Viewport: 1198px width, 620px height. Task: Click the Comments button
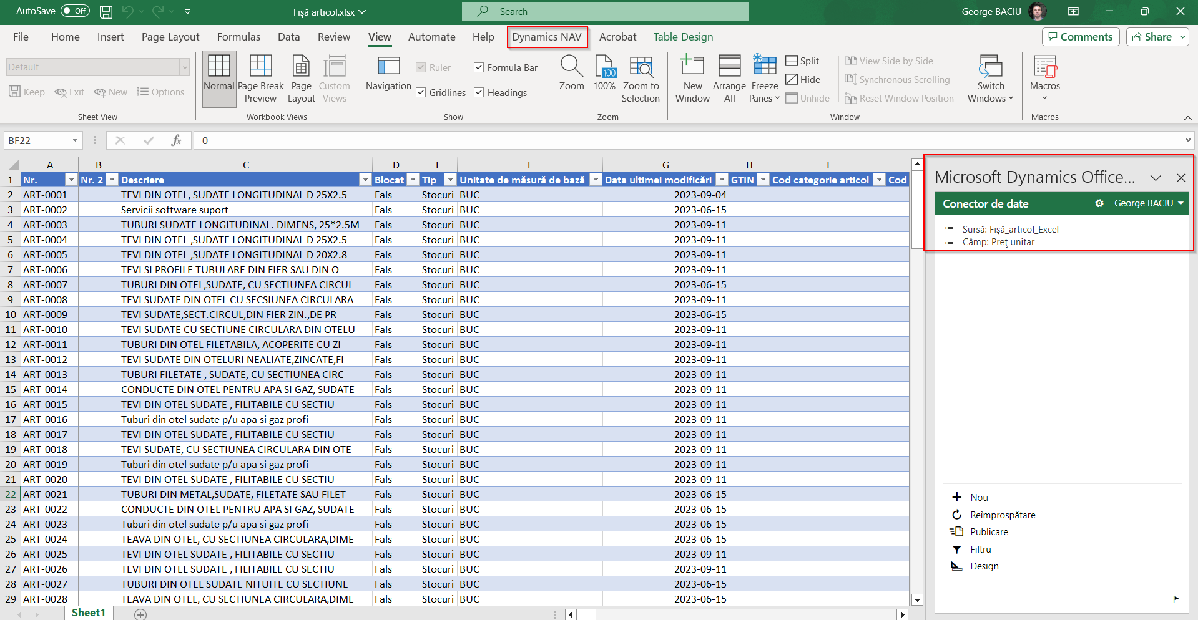tap(1080, 37)
